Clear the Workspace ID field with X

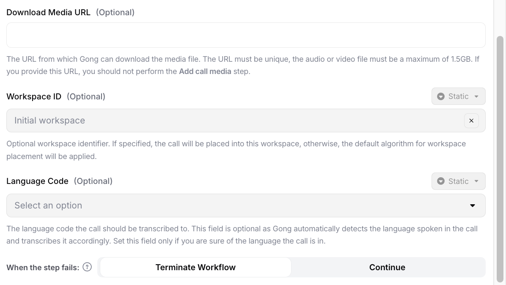point(471,121)
